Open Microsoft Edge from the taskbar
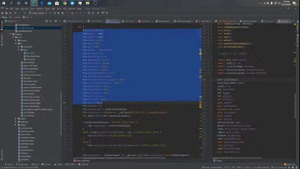 (42, 3)
